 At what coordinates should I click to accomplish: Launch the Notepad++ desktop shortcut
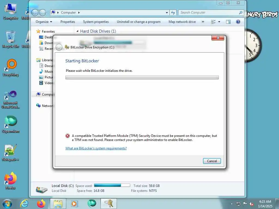[x=11, y=152]
